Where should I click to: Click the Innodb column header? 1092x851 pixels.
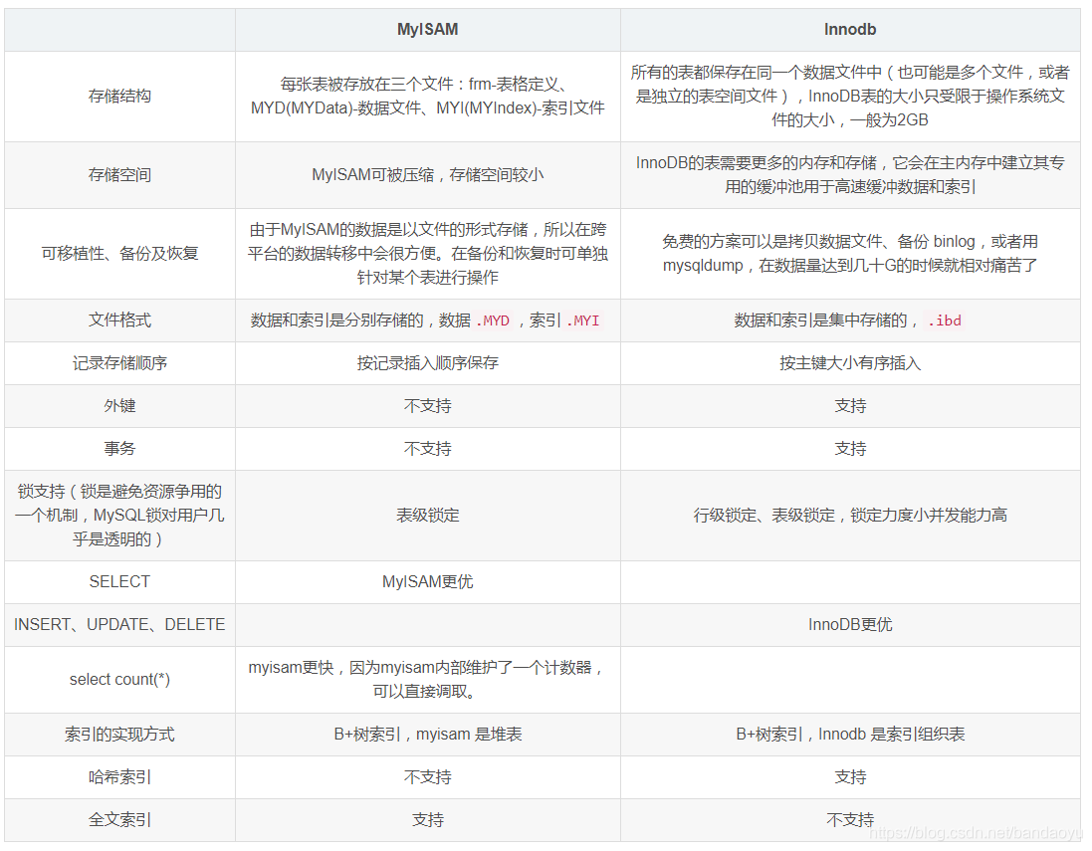pos(850,29)
